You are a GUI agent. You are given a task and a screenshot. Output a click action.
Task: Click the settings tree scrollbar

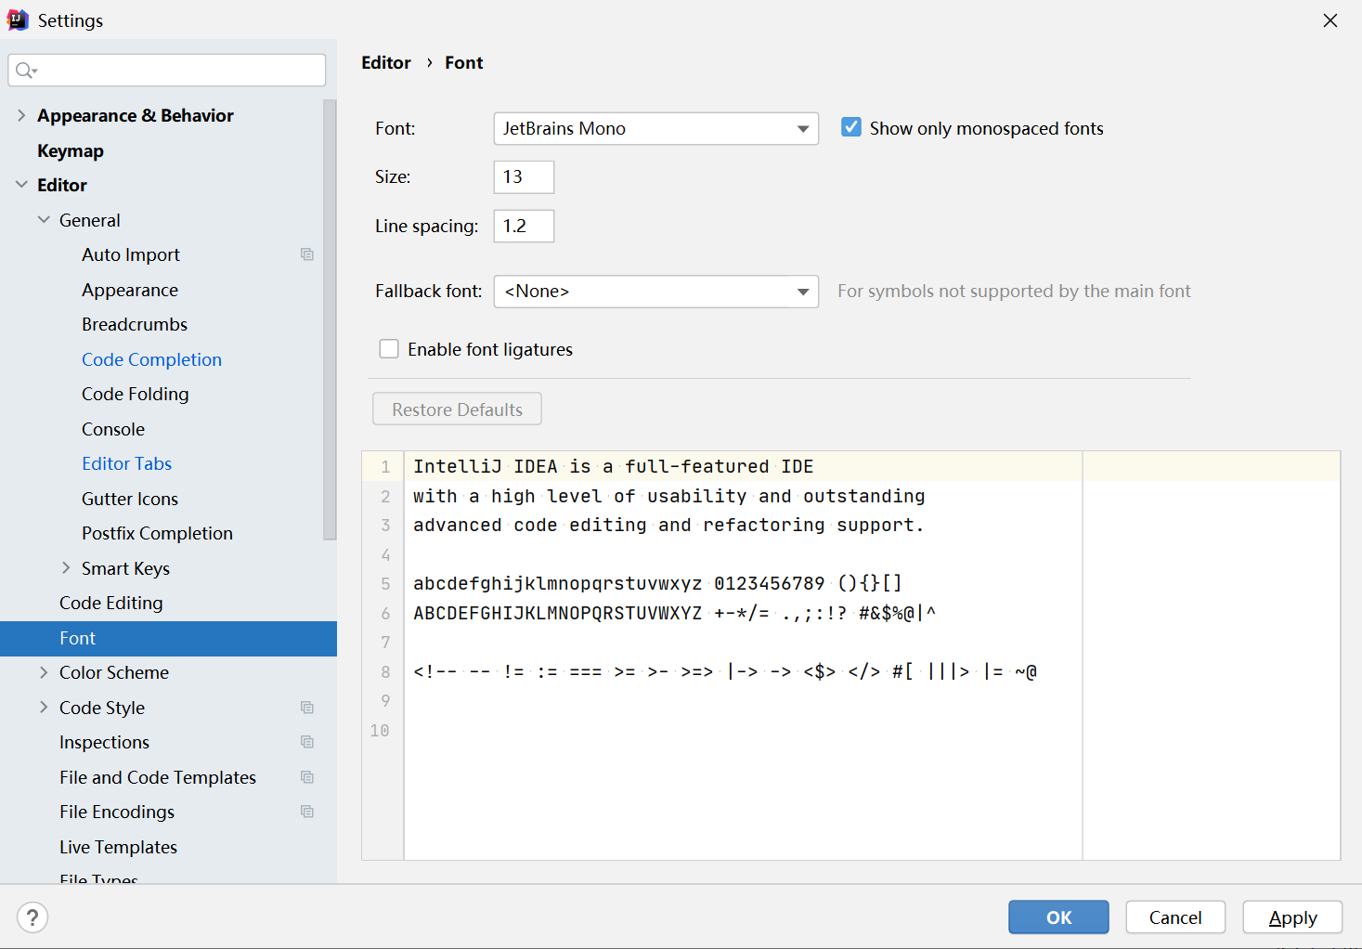330,319
